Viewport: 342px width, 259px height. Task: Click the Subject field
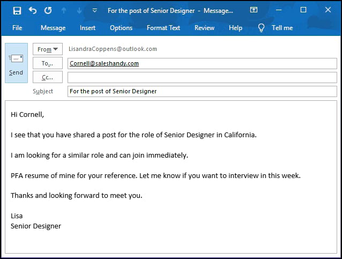click(202, 91)
